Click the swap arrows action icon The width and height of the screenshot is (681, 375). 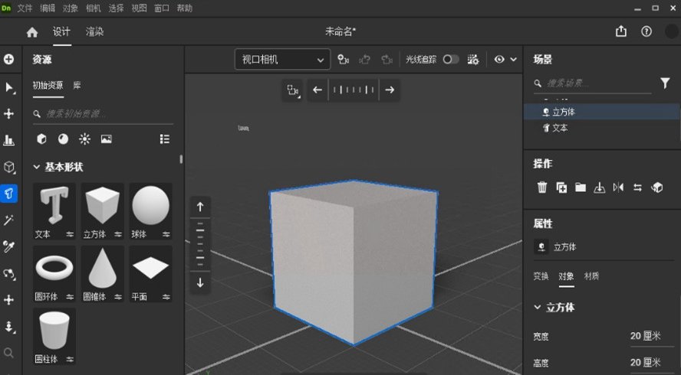(637, 187)
